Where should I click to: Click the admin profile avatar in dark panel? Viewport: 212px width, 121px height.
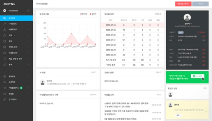(187, 17)
